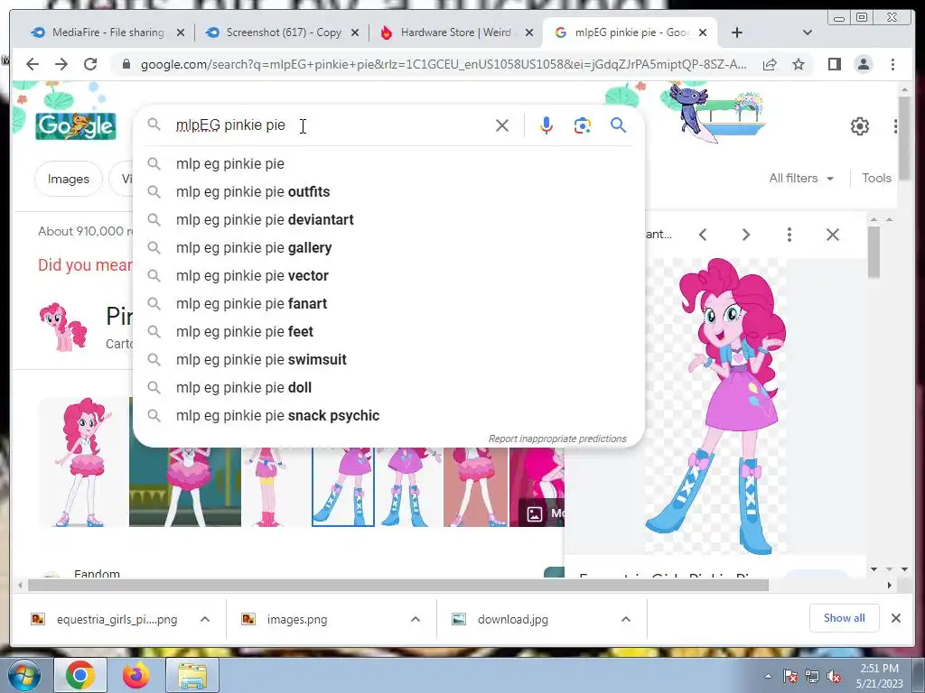Screen dimensions: 925x693
Task: Bookmark this page with the star
Action: point(799,64)
